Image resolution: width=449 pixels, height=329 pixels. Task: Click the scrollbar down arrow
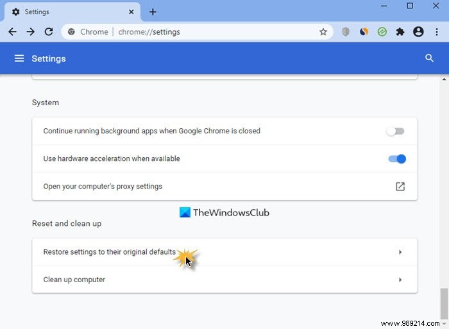[444, 324]
